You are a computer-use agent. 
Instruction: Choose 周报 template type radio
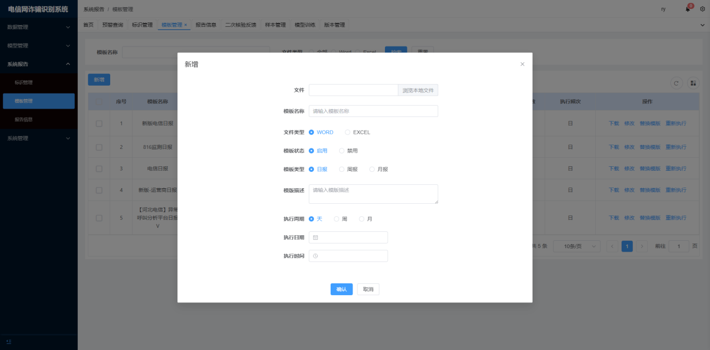pos(342,170)
